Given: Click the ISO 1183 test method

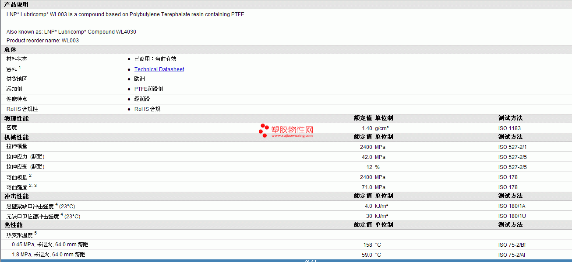Looking at the screenshot, I should click(510, 128).
